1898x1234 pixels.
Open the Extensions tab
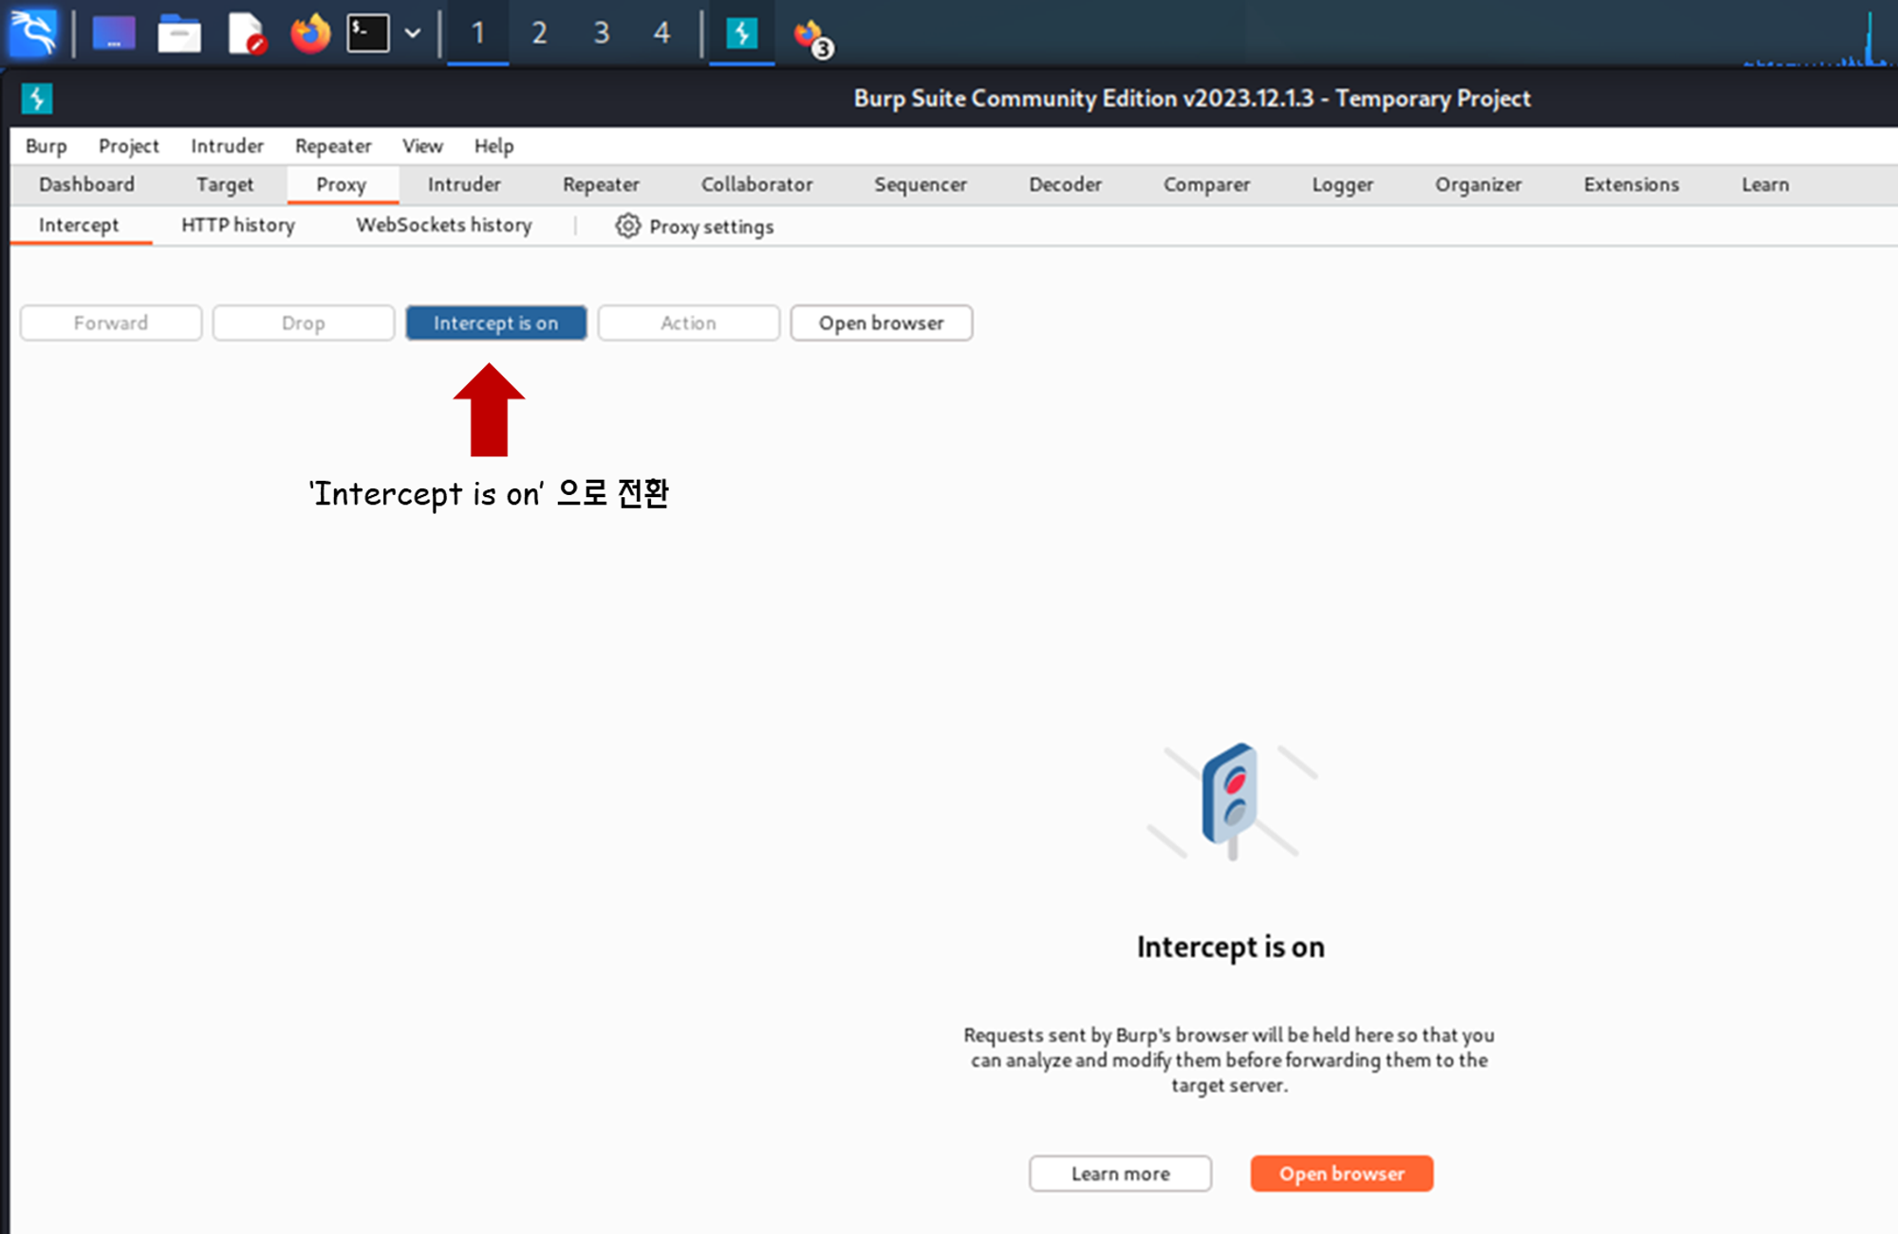click(1631, 185)
